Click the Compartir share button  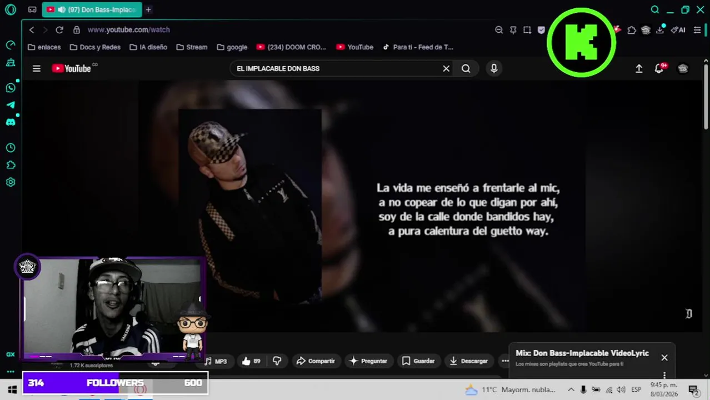316,361
